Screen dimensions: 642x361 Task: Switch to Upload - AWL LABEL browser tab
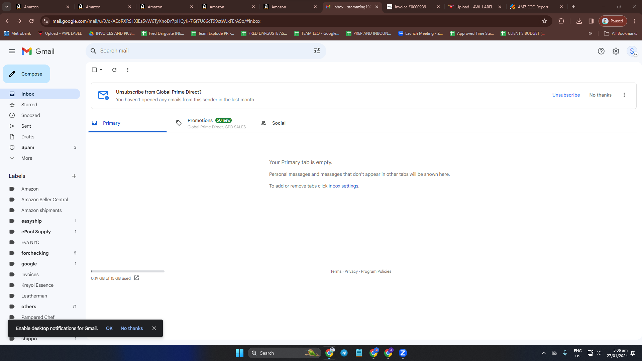(474, 7)
